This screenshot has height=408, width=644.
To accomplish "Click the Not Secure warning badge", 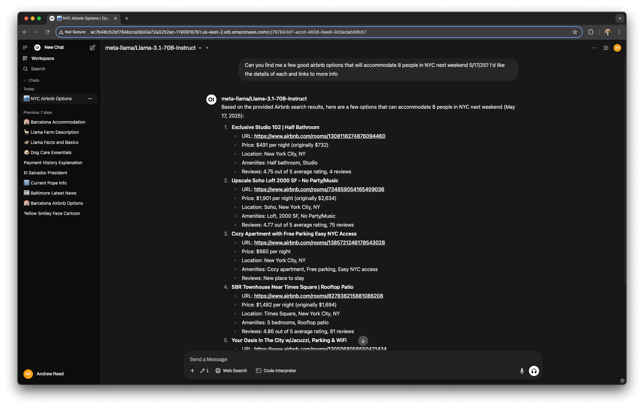I will tap(73, 32).
